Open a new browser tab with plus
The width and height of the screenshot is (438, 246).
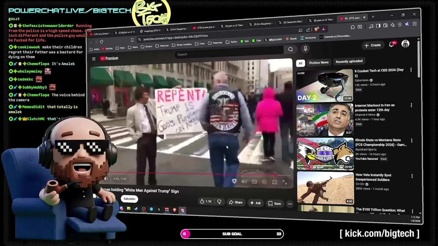pyautogui.click(x=373, y=17)
